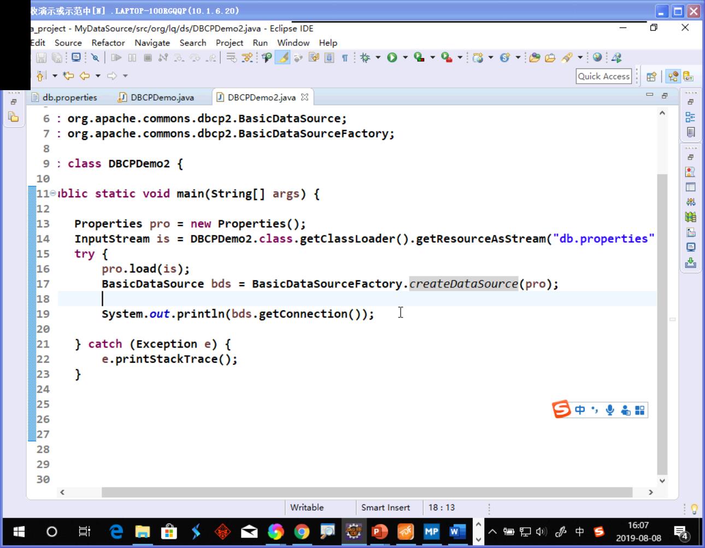Toggle Word Wrap icon
The width and height of the screenshot is (705, 548).
(x=314, y=57)
